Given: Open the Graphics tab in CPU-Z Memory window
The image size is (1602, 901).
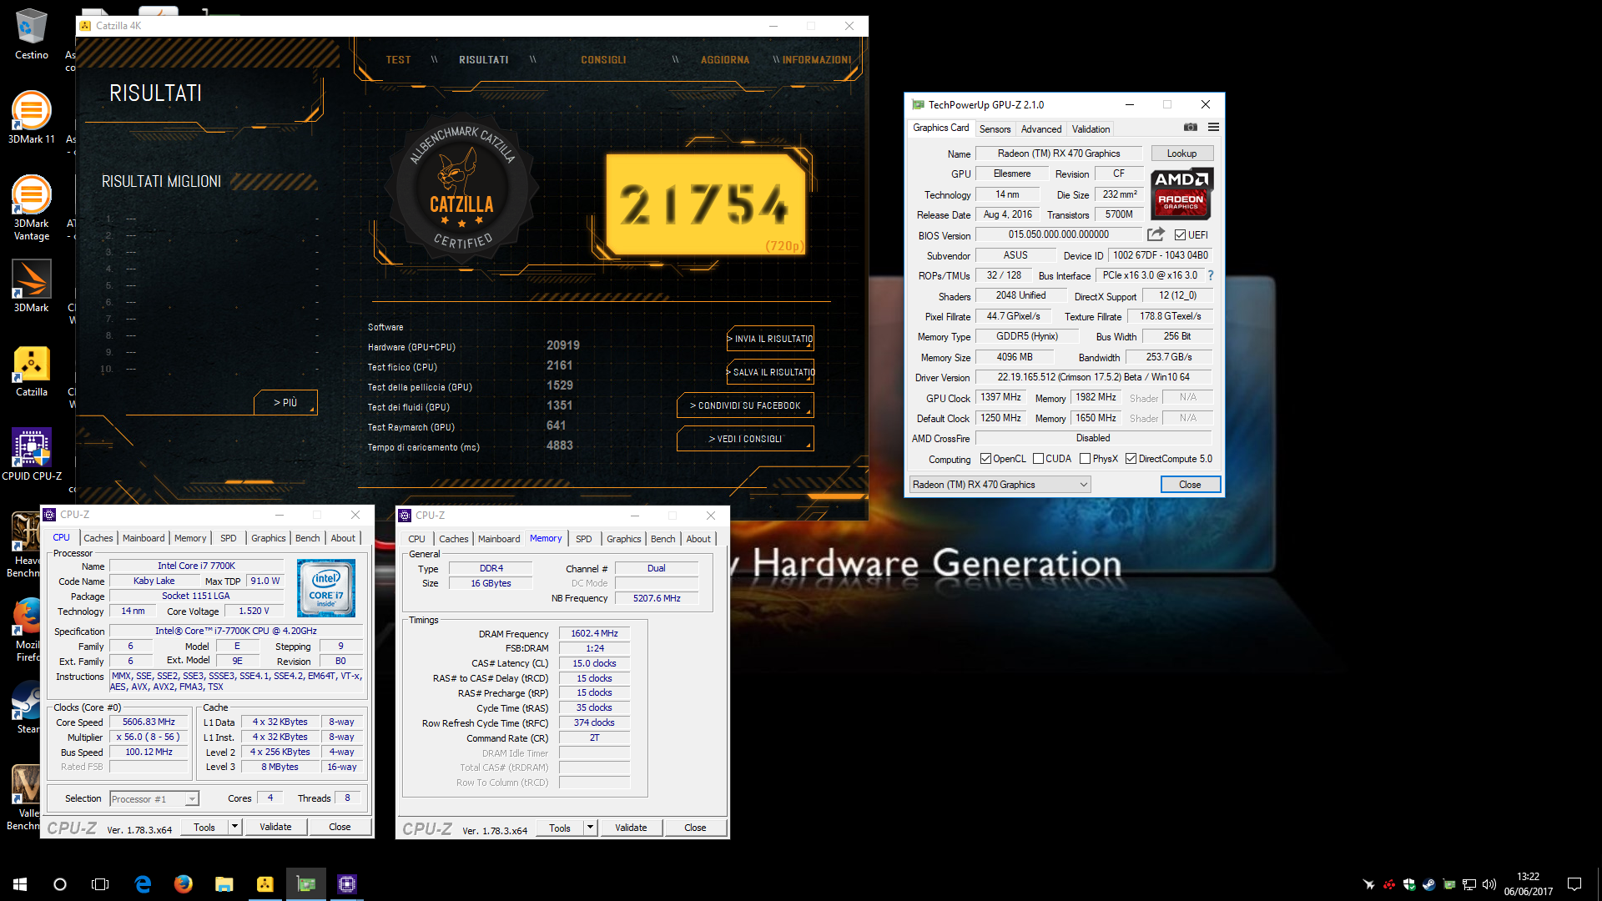Looking at the screenshot, I should (623, 539).
